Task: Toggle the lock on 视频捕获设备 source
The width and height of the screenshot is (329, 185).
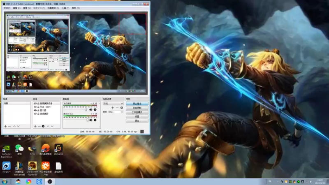Action: [x=38, y=104]
